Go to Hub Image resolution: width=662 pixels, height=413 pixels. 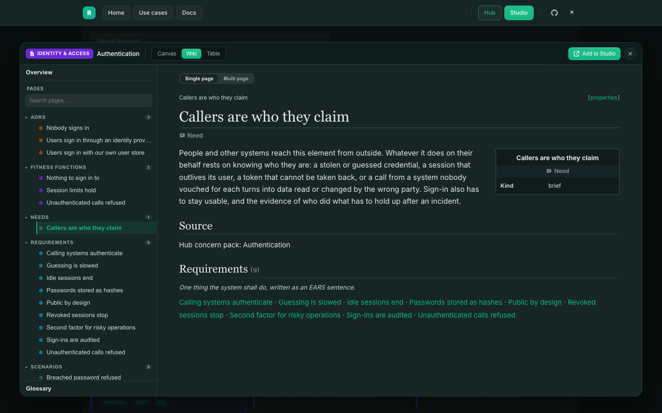490,13
